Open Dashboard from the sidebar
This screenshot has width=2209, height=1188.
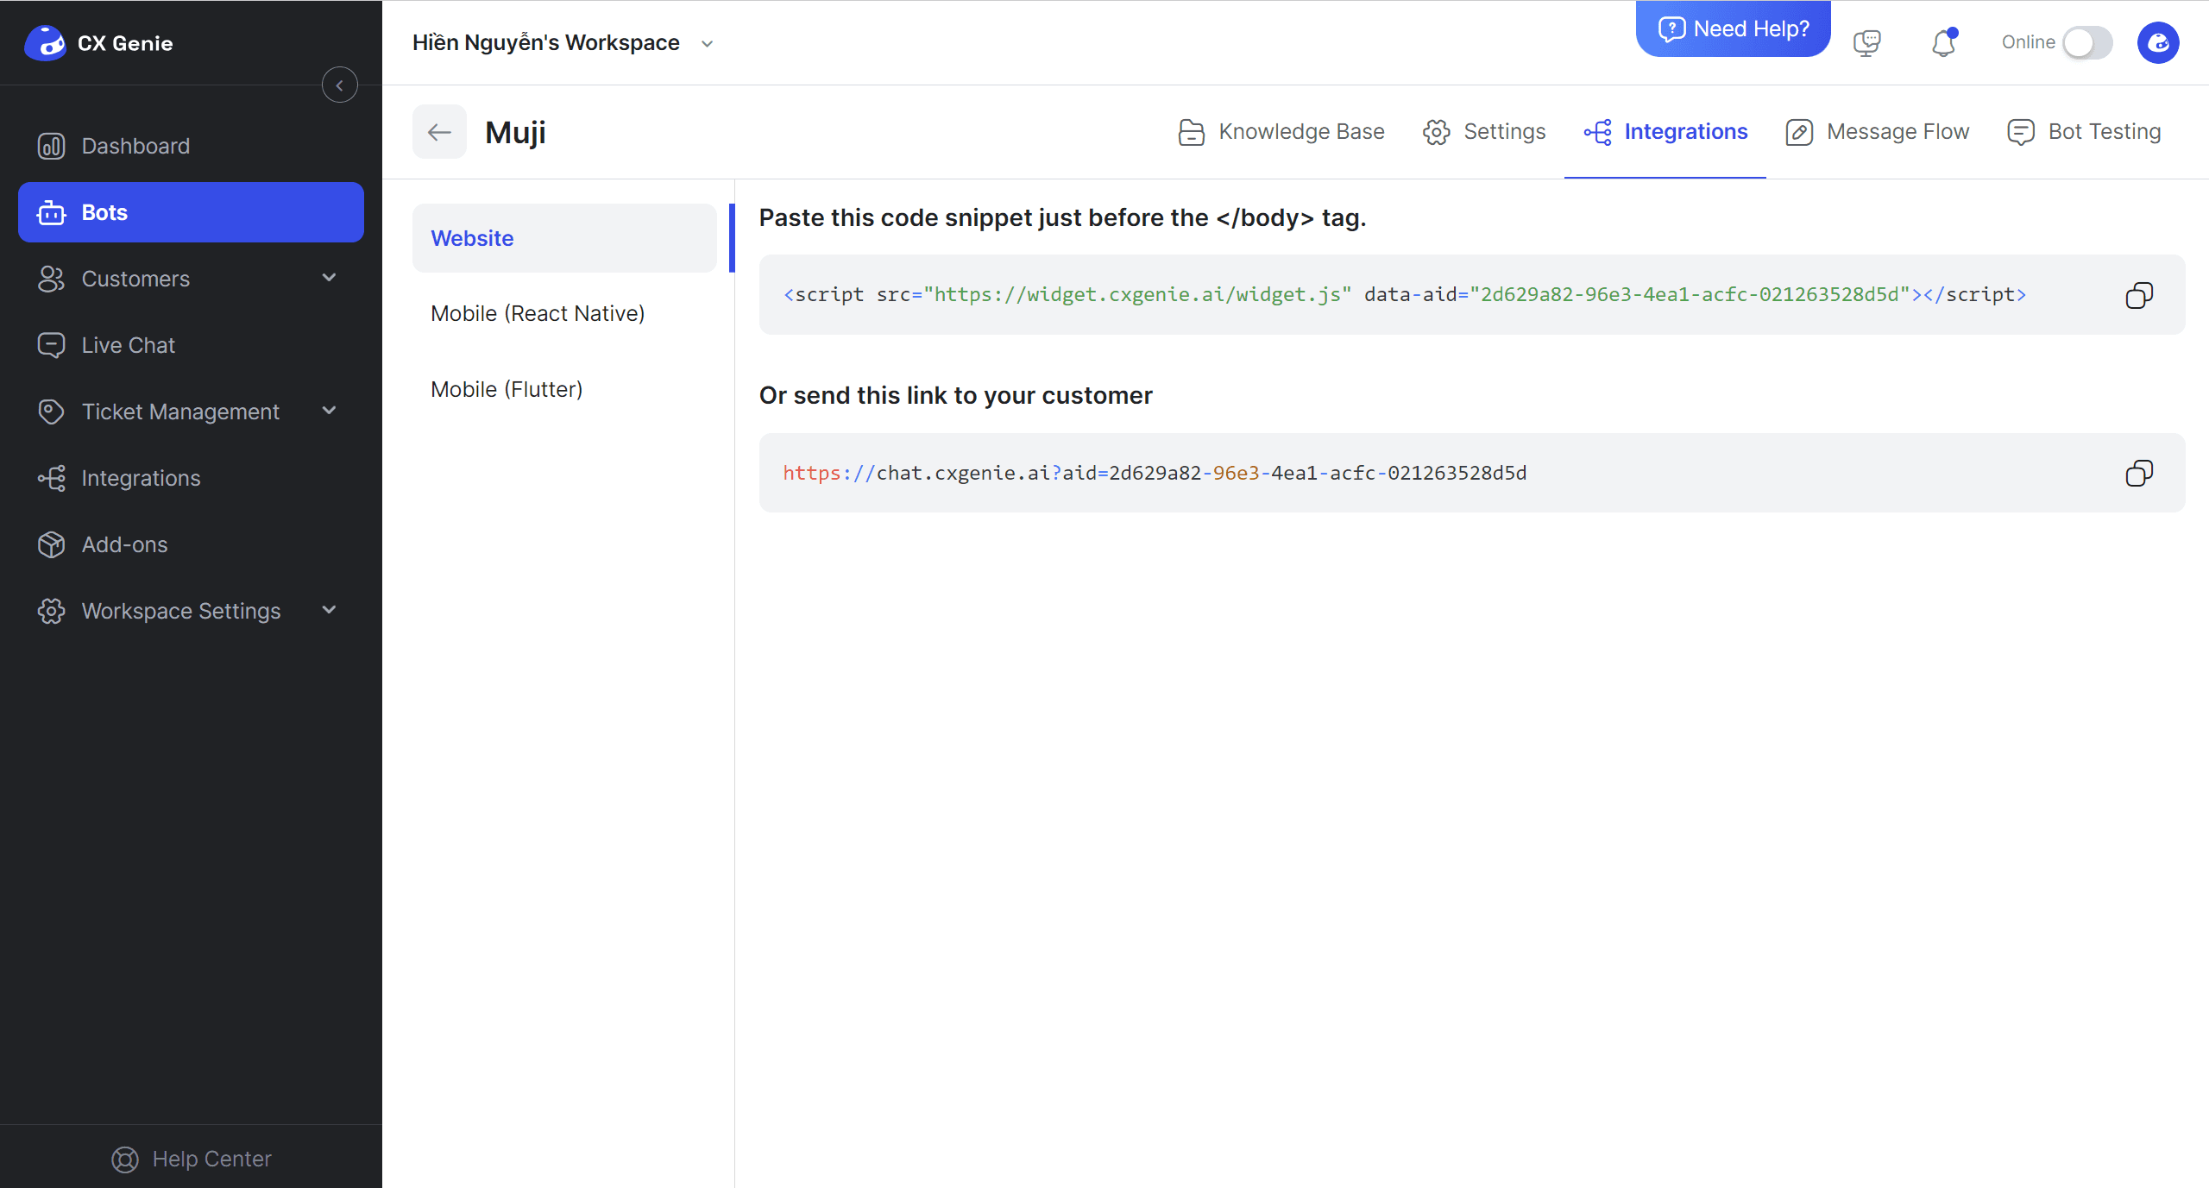[x=191, y=146]
